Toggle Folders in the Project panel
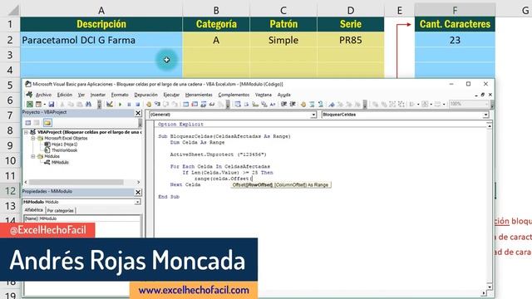This screenshot has height=299, width=532. [47, 123]
